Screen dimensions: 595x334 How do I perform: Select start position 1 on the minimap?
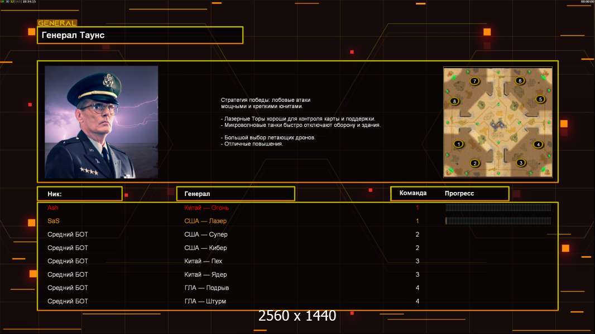(458, 144)
